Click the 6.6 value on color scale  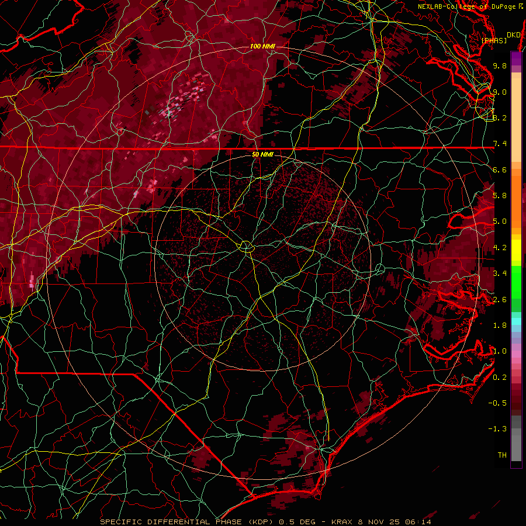pos(500,169)
